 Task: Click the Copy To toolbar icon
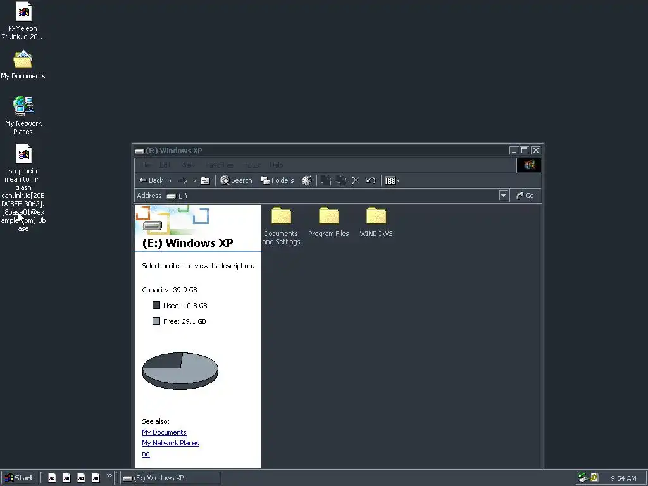(341, 180)
